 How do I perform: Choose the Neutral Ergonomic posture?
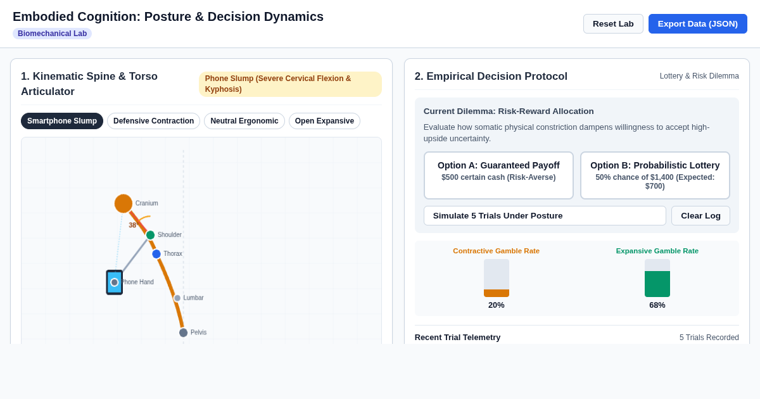(x=244, y=121)
